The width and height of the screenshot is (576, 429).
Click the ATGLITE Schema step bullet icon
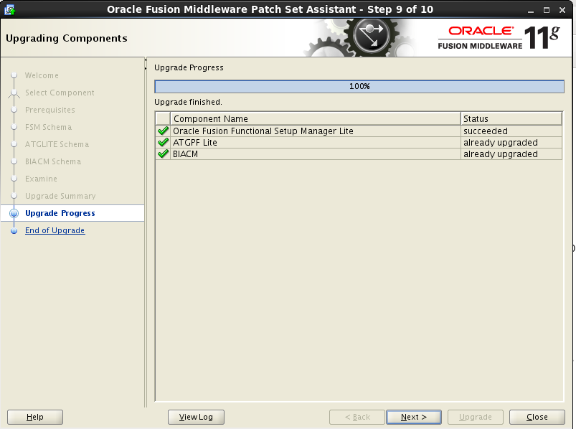coord(14,144)
